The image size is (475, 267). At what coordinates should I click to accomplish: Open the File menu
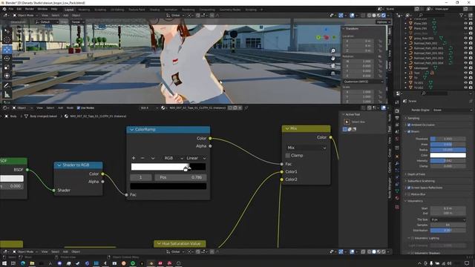tap(11, 9)
